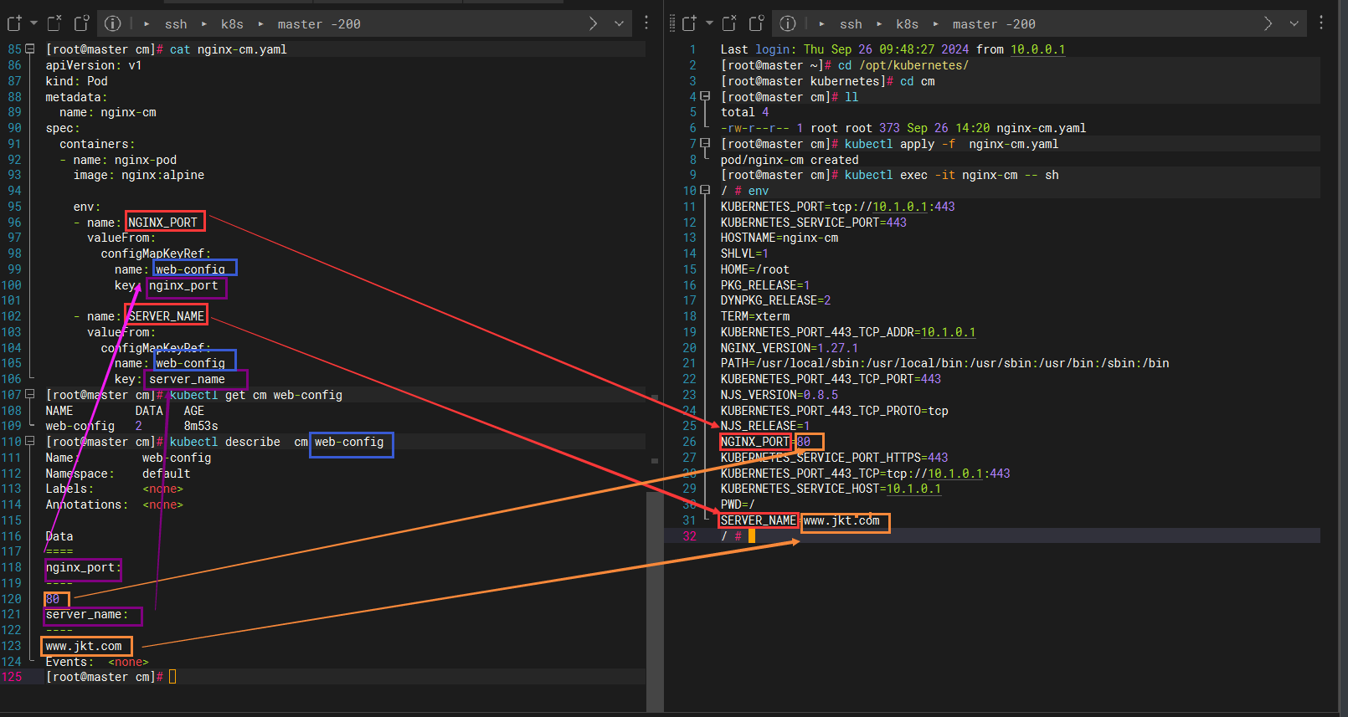Viewport: 1348px width, 717px height.
Task: Click 'kubectl apply -f nginx-cm.yaml' command
Action: click(951, 144)
